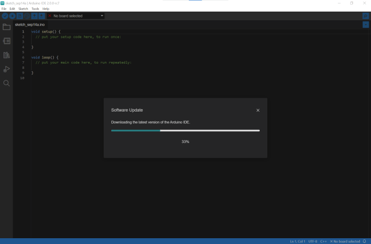The width and height of the screenshot is (371, 244).
Task: Click the closing brace on line 4
Action: click(x=32, y=47)
